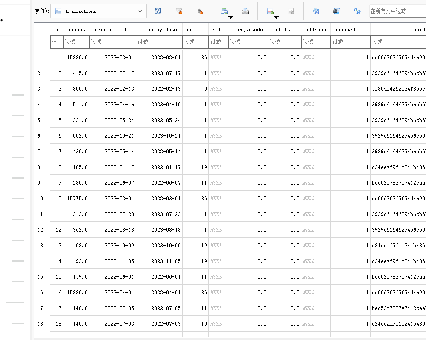Sort by the amount column header
The height and width of the screenshot is (340, 426).
(76, 29)
